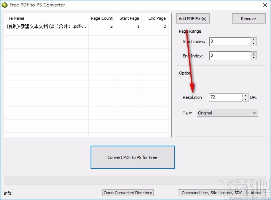Increase End Index with the up arrow
Viewport: 271px width, 200px height.
pyautogui.click(x=253, y=54)
